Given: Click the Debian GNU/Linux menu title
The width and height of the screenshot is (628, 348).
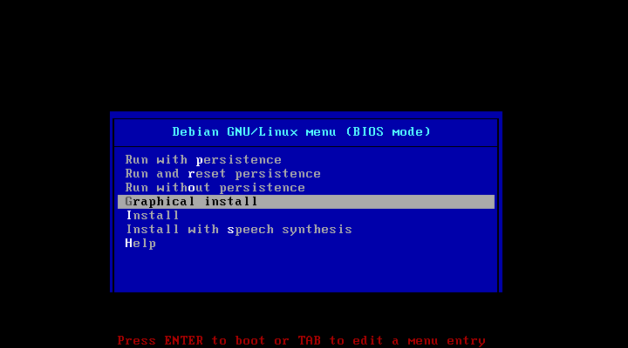Looking at the screenshot, I should (301, 132).
